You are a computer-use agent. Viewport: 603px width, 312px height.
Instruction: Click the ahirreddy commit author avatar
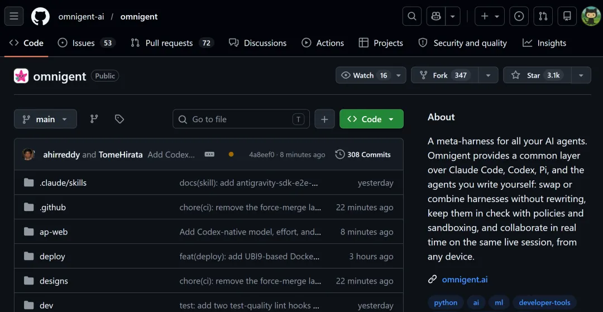click(28, 155)
